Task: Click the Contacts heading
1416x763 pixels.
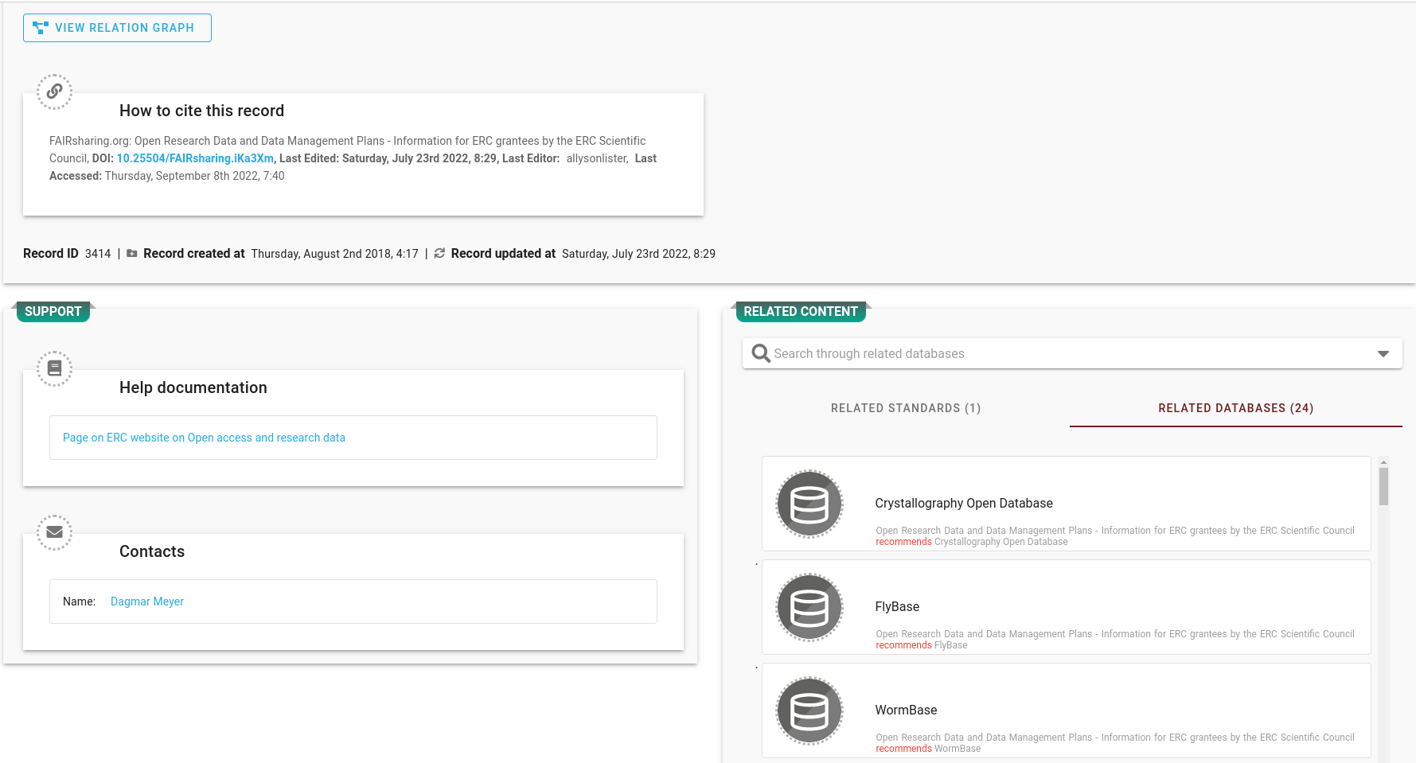Action: pyautogui.click(x=152, y=551)
